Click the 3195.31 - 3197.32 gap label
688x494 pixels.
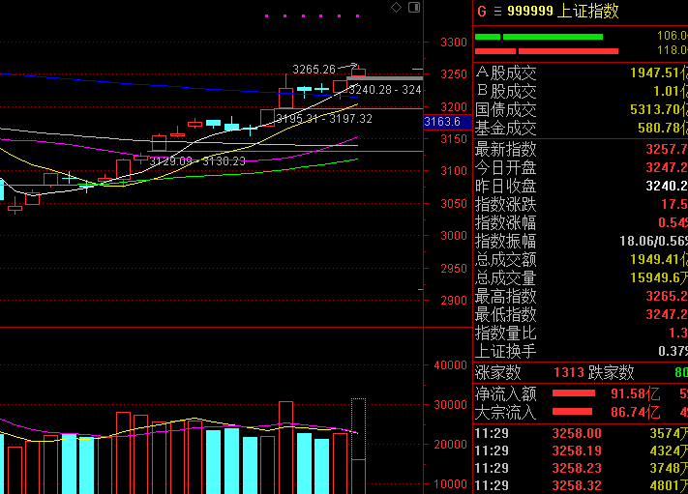[x=324, y=119]
